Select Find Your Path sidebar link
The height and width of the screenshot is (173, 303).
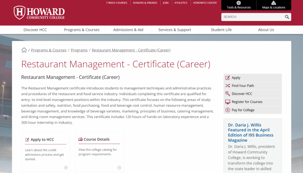pyautogui.click(x=243, y=86)
